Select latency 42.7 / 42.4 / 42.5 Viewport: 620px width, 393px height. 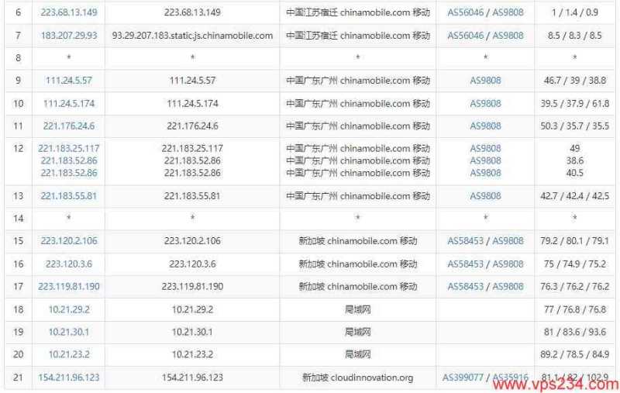point(574,195)
